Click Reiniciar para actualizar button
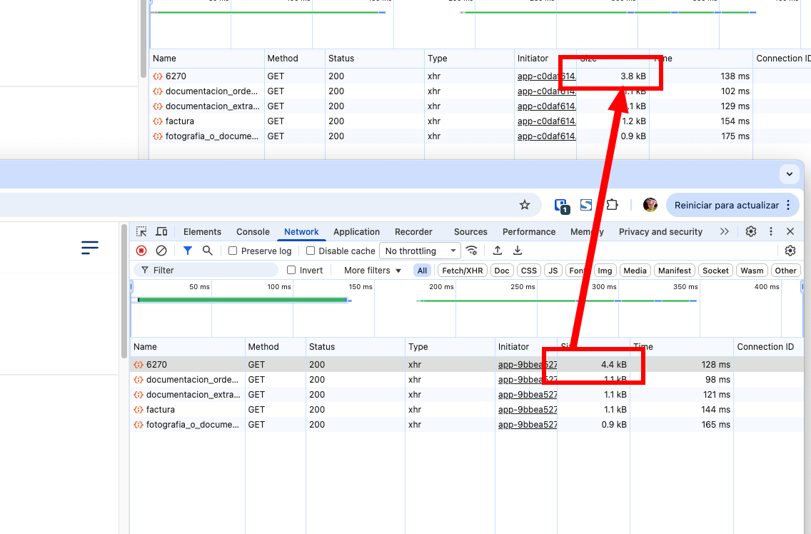The image size is (811, 534). pyautogui.click(x=727, y=205)
